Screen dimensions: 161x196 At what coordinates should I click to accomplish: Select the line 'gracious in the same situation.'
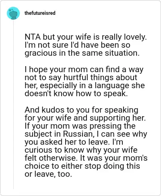click(81, 53)
